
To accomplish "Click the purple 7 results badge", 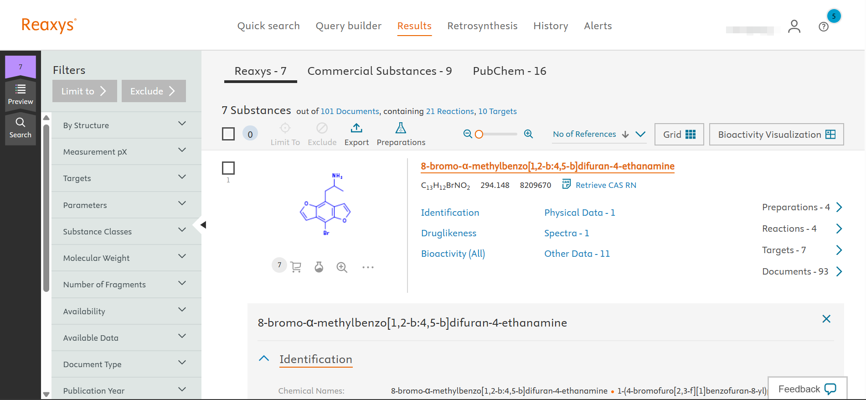I will click(x=21, y=67).
